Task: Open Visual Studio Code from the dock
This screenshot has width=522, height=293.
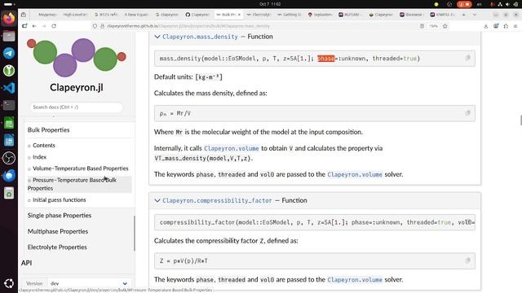Action: pyautogui.click(x=9, y=88)
